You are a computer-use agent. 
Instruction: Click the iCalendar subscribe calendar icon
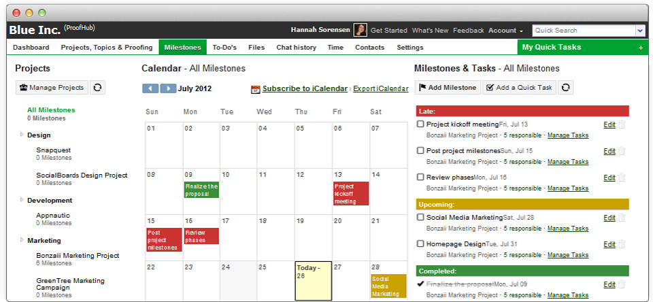256,89
